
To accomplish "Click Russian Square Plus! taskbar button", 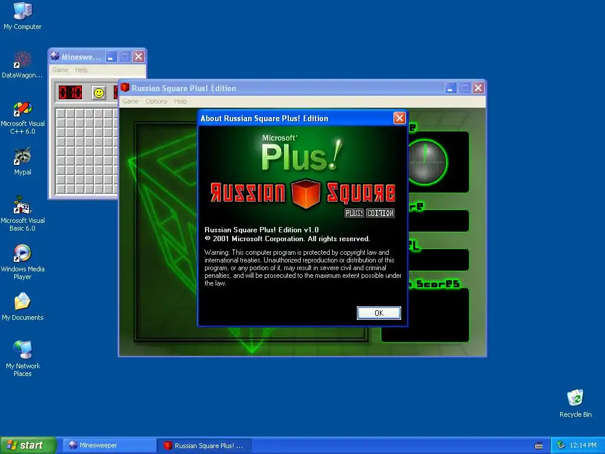I will point(204,446).
